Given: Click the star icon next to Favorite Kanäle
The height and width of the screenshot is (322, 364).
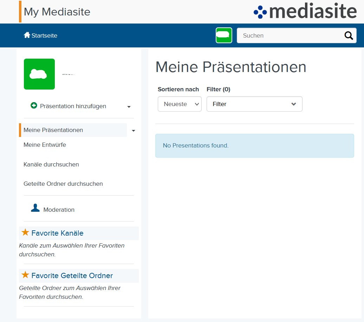Looking at the screenshot, I should click(25, 232).
